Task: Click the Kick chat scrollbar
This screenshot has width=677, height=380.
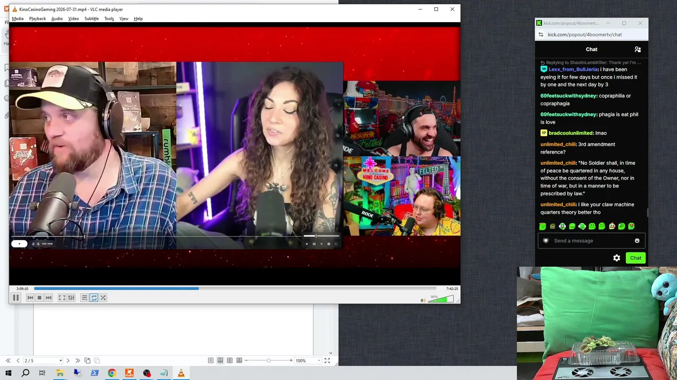Action: (x=647, y=212)
